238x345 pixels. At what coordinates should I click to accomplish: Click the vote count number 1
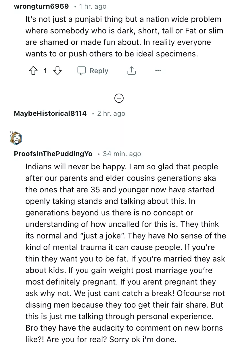point(45,71)
